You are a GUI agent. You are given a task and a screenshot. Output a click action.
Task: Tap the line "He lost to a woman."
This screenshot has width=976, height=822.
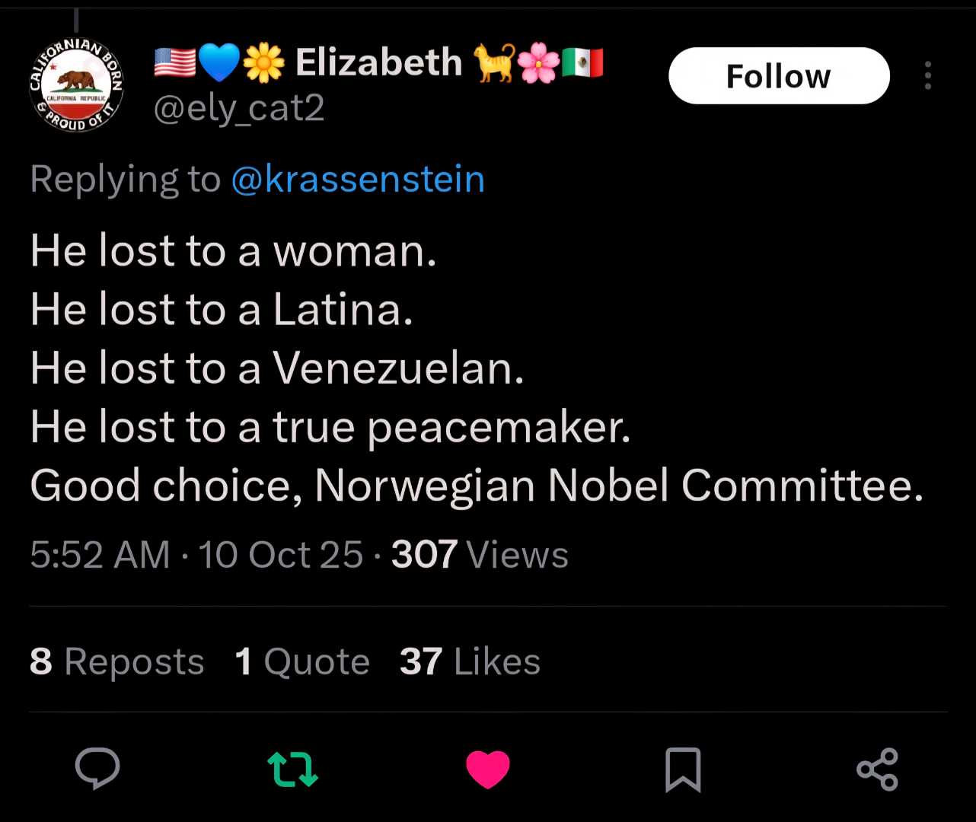pyautogui.click(x=233, y=251)
